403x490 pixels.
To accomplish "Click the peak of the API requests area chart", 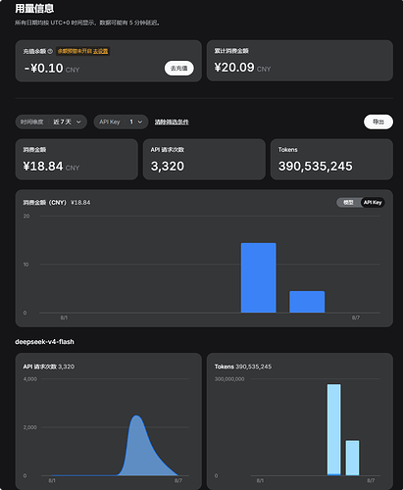I will 136,416.
